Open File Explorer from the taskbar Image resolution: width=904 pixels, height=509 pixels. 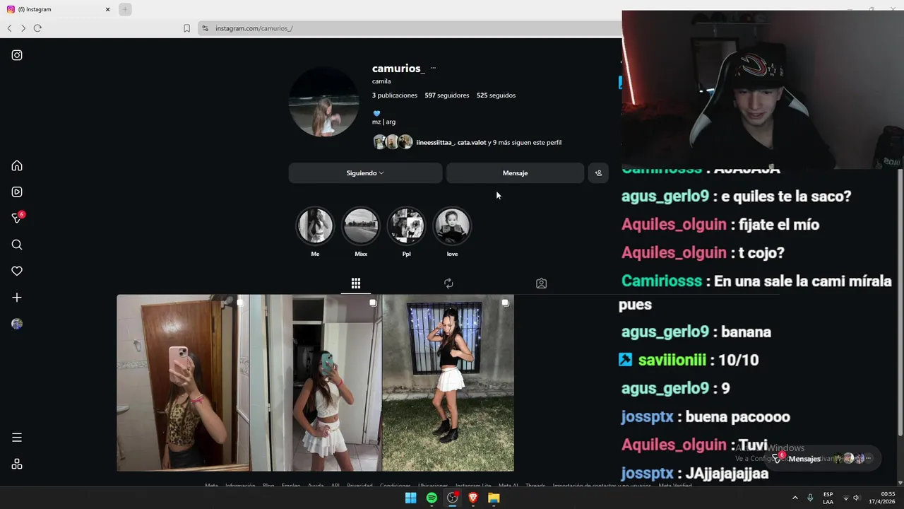tap(494, 498)
